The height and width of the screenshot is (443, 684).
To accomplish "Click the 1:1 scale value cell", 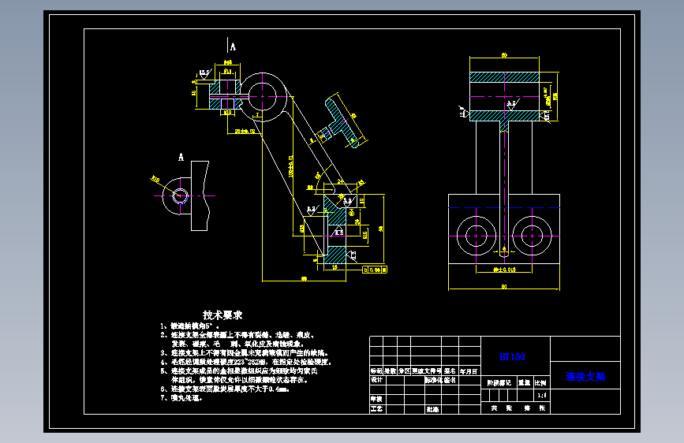I will [542, 396].
